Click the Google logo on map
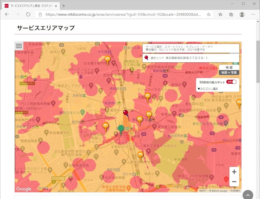This screenshot has height=199, width=260. click(x=24, y=189)
